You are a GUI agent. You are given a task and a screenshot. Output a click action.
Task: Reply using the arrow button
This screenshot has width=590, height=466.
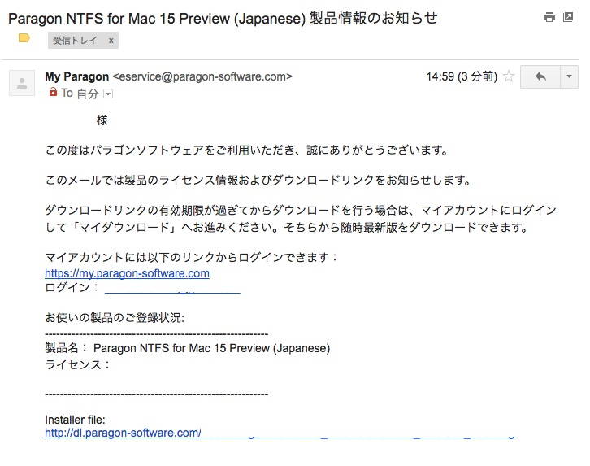tap(540, 76)
